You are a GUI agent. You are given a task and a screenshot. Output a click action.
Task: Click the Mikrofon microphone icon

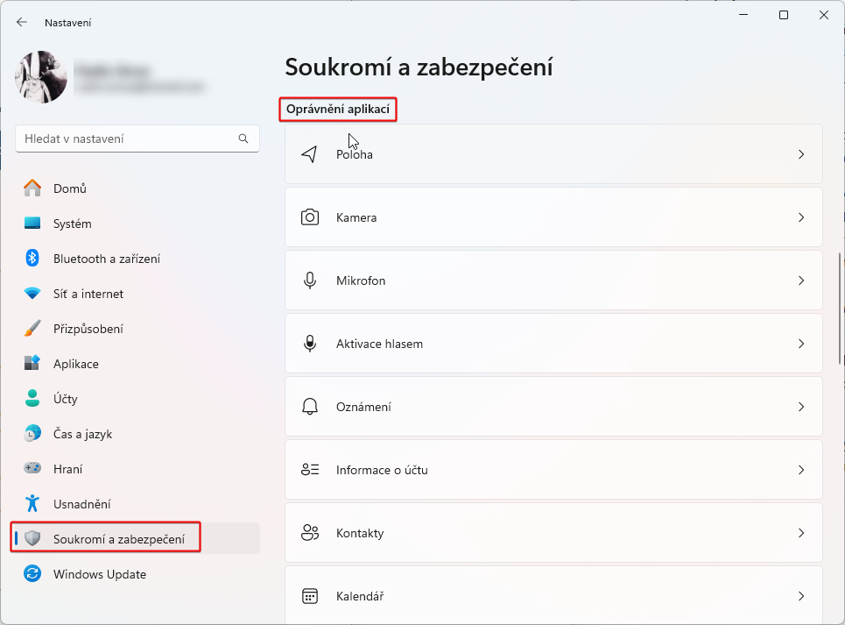point(309,280)
